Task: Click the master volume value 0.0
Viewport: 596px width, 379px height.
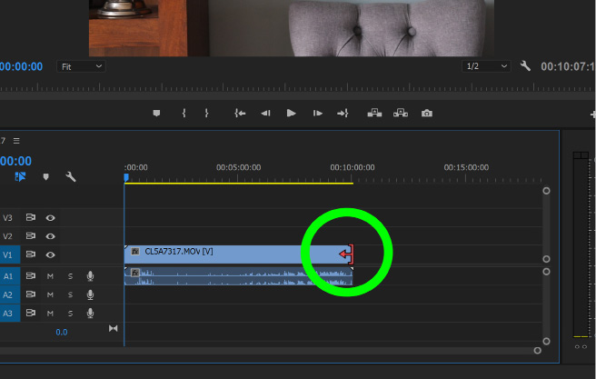Action: click(62, 333)
